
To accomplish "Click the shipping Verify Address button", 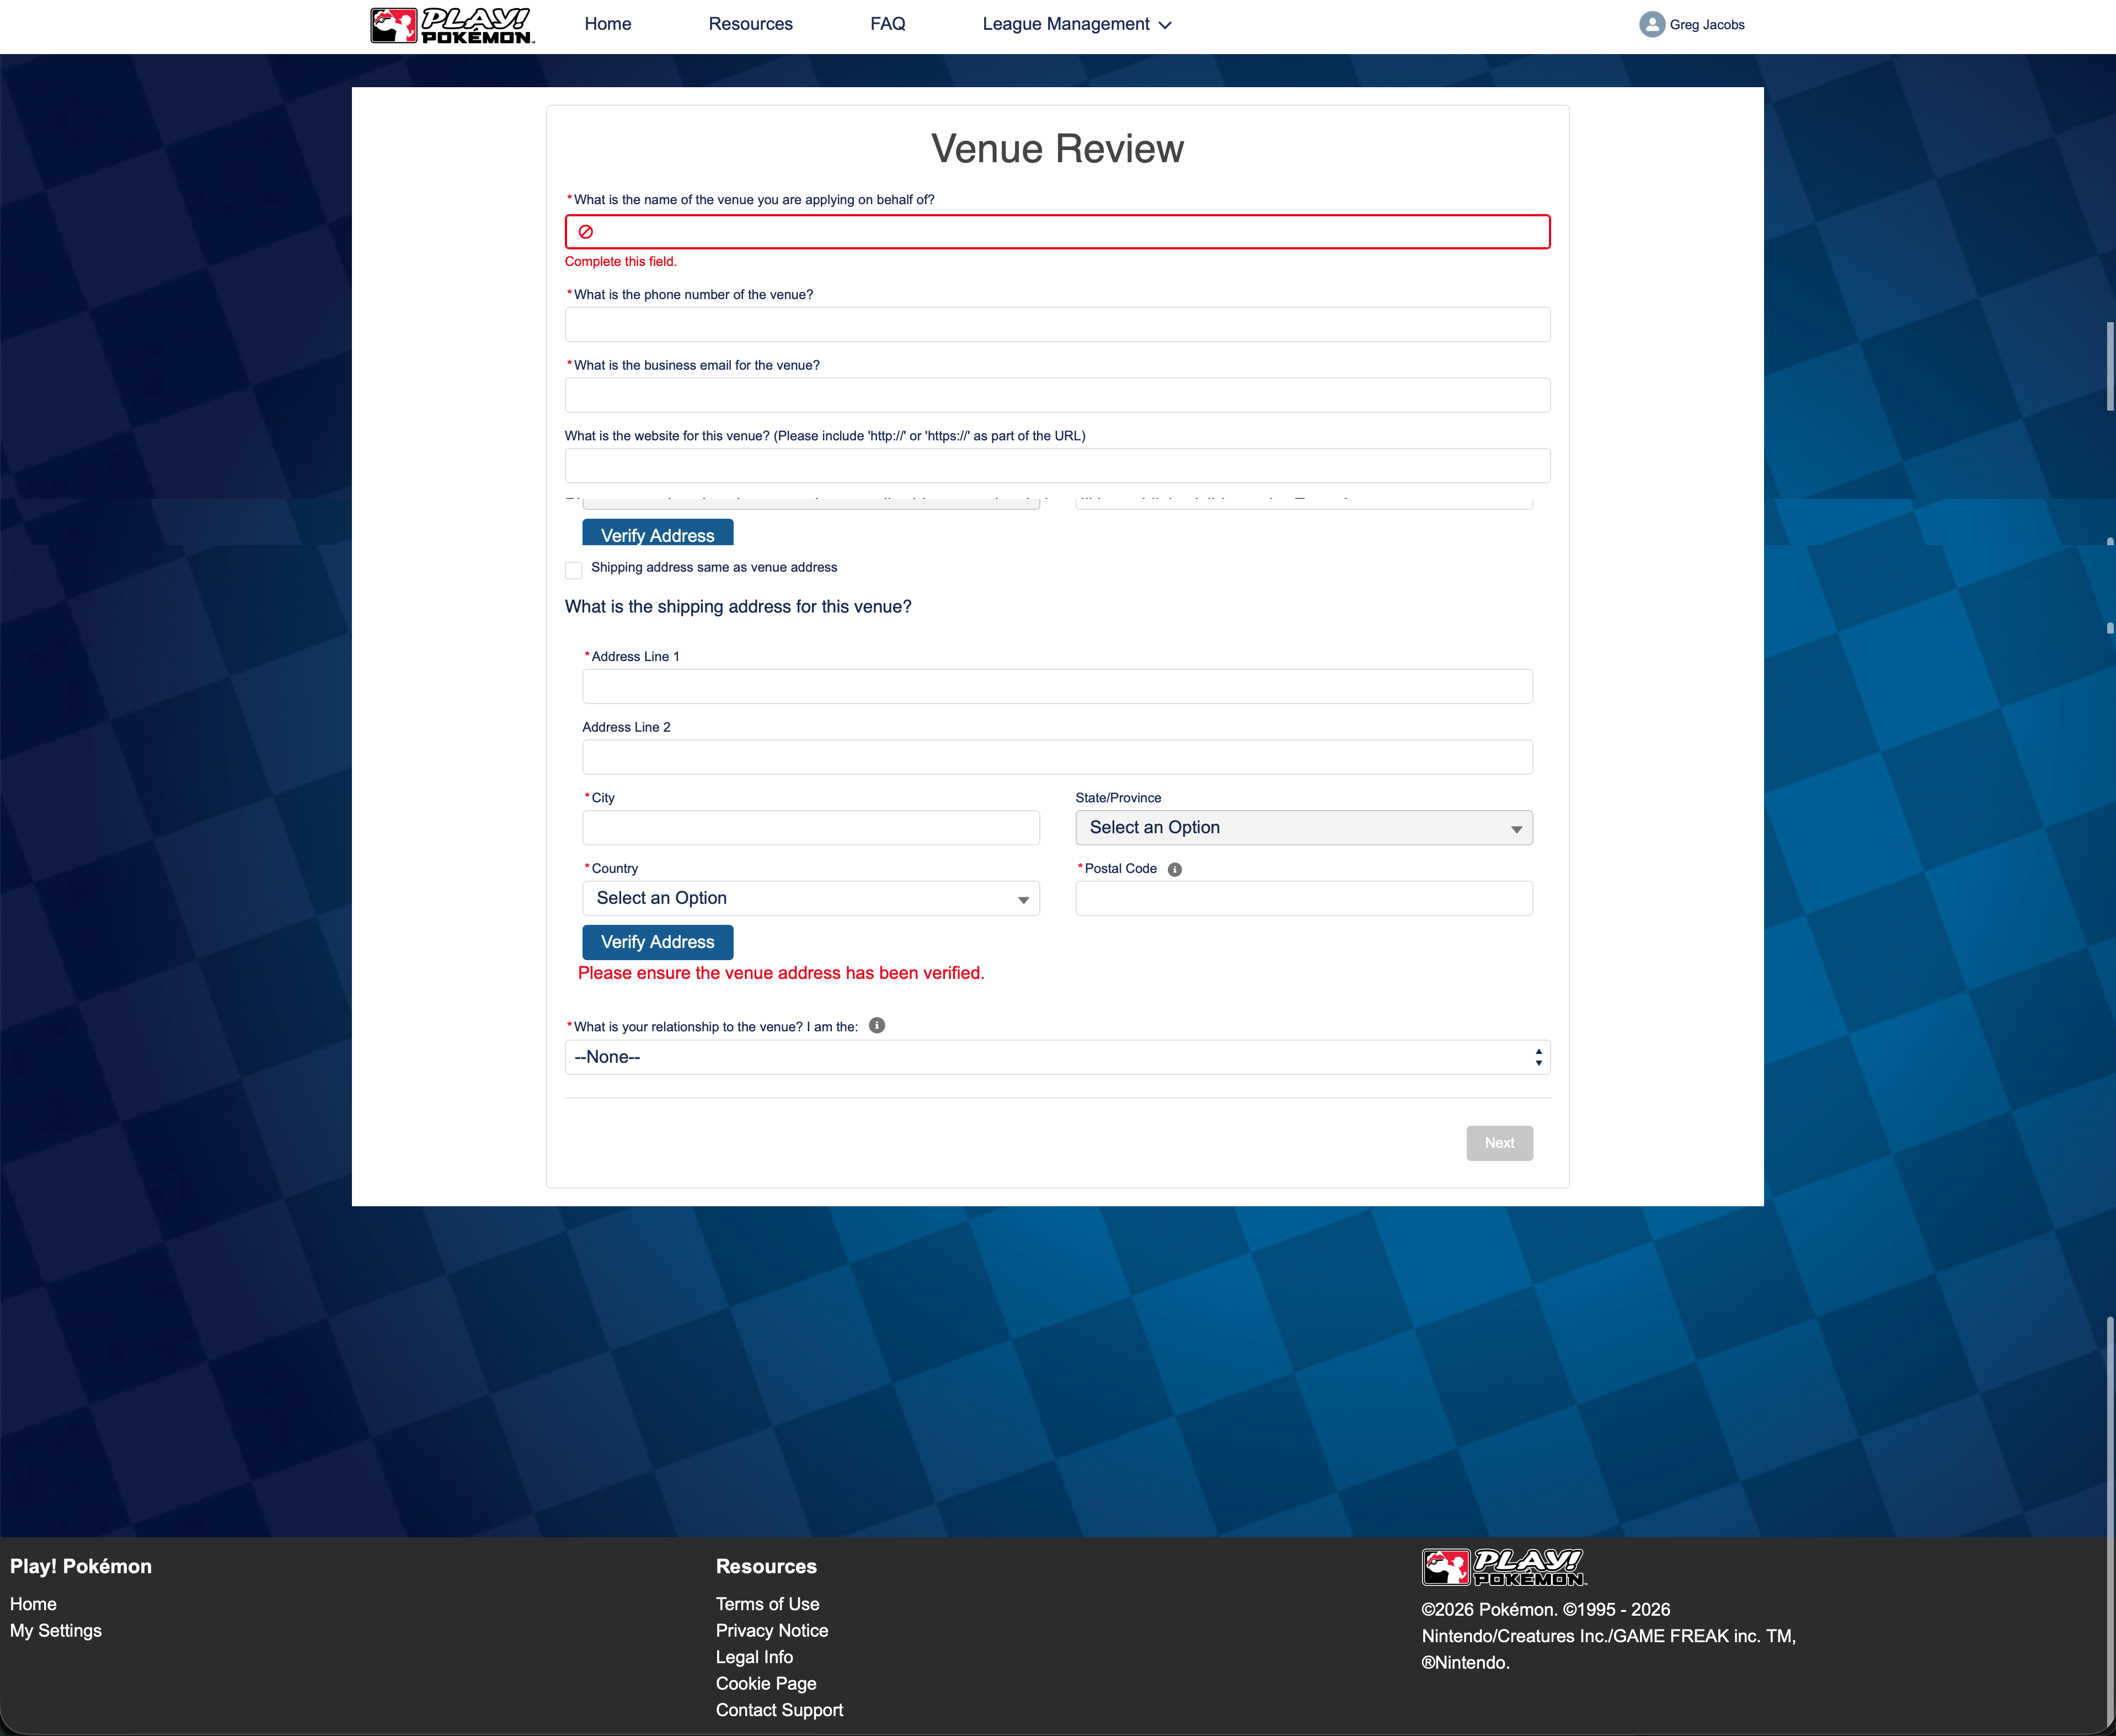I will tap(656, 942).
